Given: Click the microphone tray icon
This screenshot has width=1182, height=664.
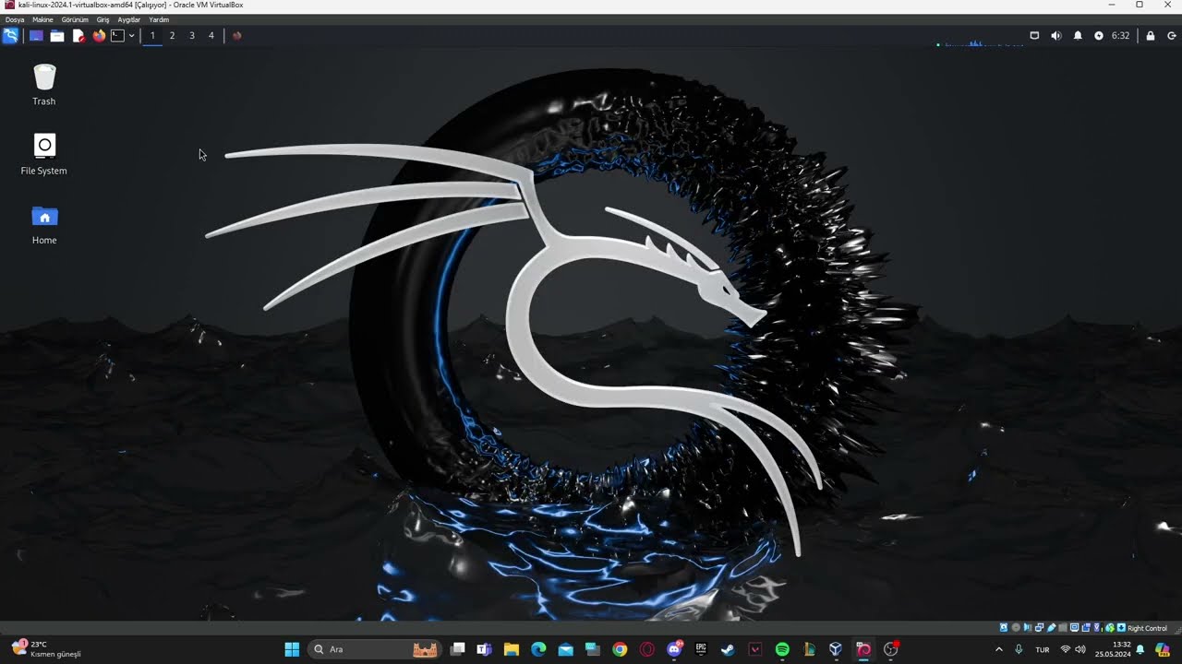Looking at the screenshot, I should 1019,649.
